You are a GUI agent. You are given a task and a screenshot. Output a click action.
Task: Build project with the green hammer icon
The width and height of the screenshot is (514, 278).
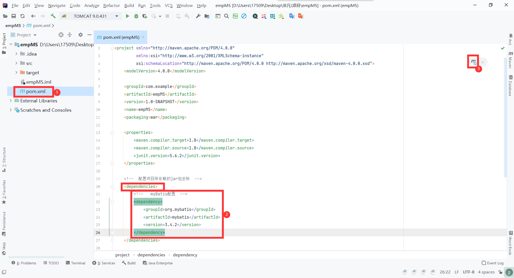point(53,16)
